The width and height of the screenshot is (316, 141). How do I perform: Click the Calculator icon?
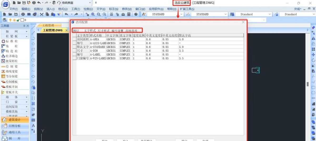129,14
